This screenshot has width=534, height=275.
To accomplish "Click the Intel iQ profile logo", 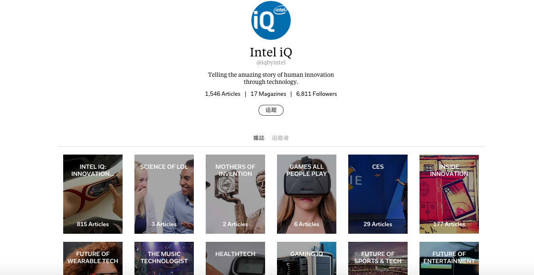I will [271, 20].
